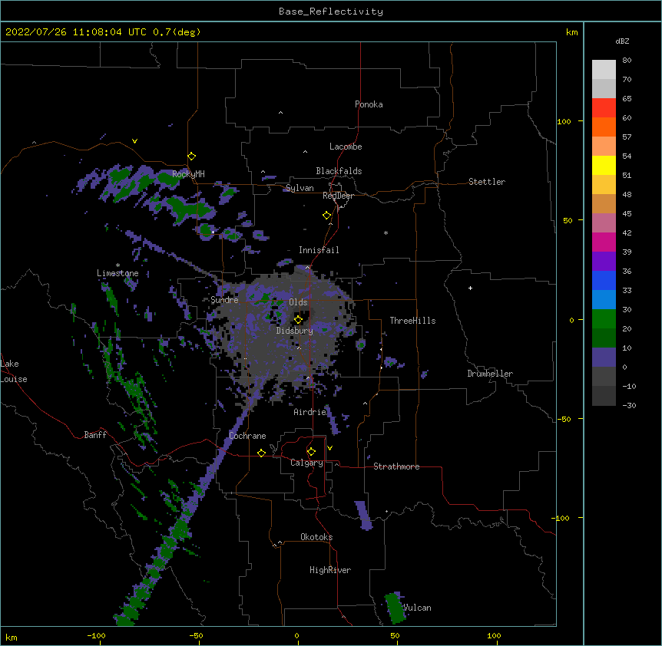This screenshot has height=646, width=662.
Task: Click the km unit label at bottom-left corner
Action: point(12,637)
